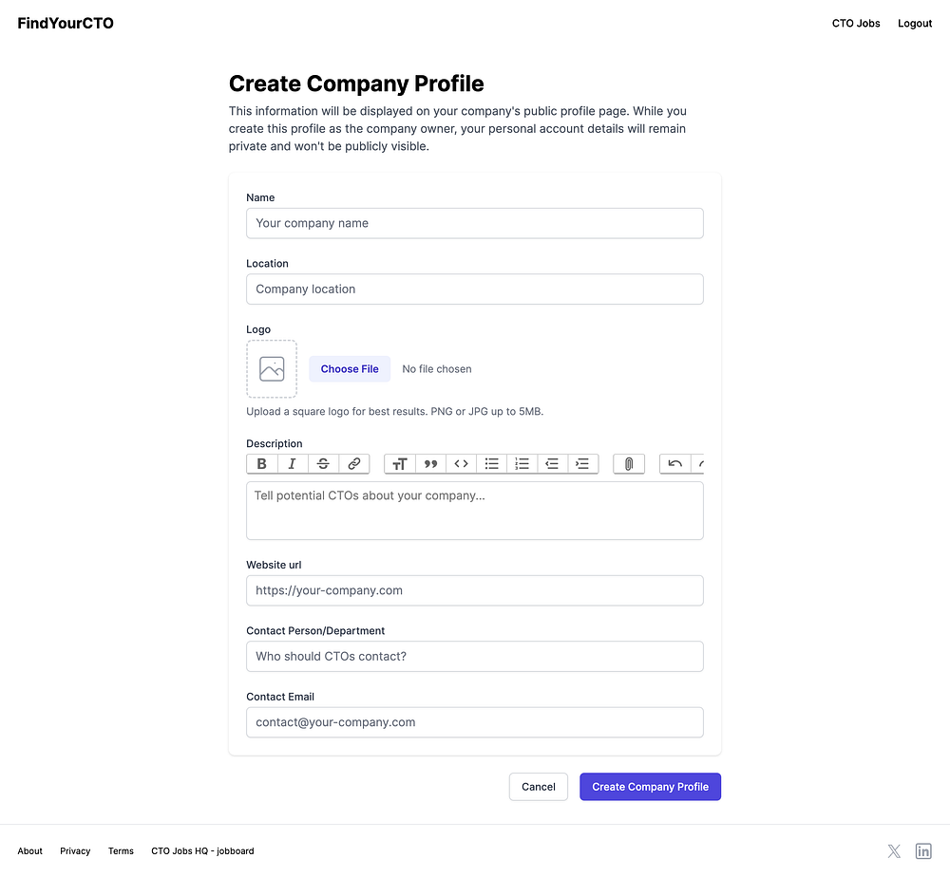This screenshot has width=950, height=877.
Task: Toggle italic formatting in description editor
Action: [292, 464]
